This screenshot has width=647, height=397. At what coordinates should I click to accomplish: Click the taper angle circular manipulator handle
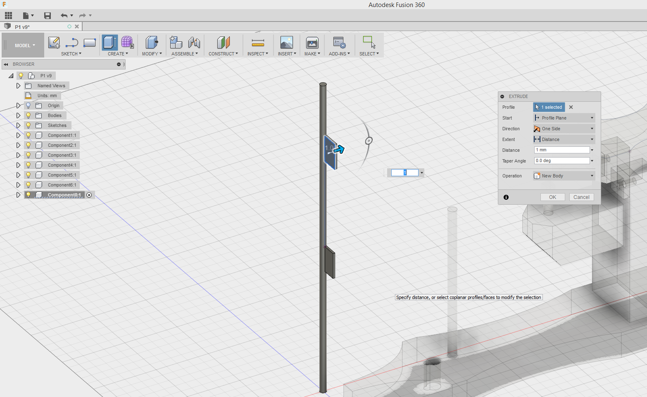tap(369, 141)
